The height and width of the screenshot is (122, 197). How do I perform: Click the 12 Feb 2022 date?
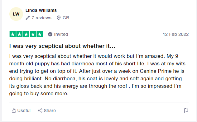point(175,34)
